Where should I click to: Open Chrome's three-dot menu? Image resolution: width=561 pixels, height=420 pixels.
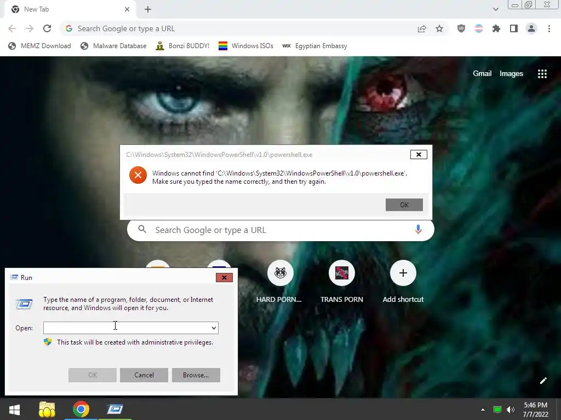click(x=549, y=28)
